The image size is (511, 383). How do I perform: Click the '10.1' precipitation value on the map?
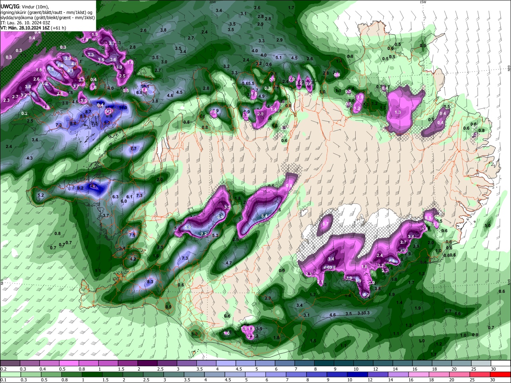(x=145, y=87)
